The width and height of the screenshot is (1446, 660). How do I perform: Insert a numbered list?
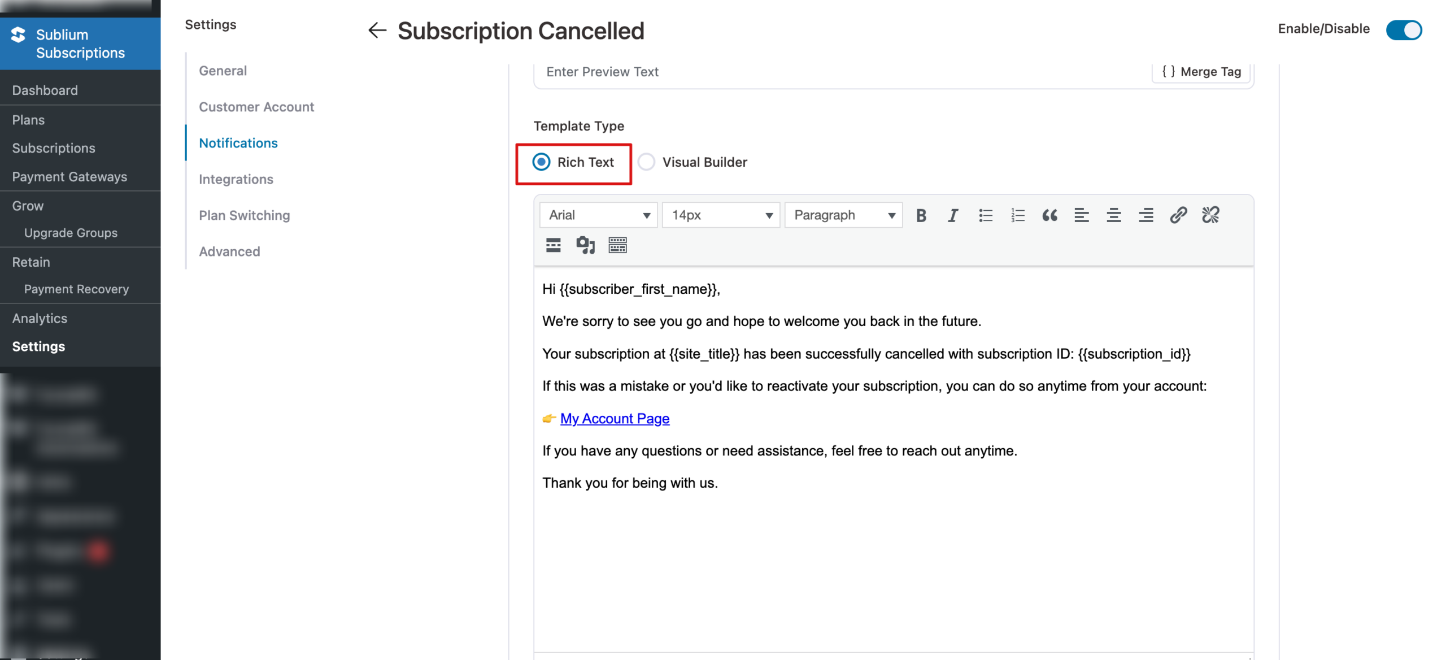pyautogui.click(x=1017, y=215)
